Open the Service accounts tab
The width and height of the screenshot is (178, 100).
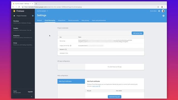click(x=73, y=20)
